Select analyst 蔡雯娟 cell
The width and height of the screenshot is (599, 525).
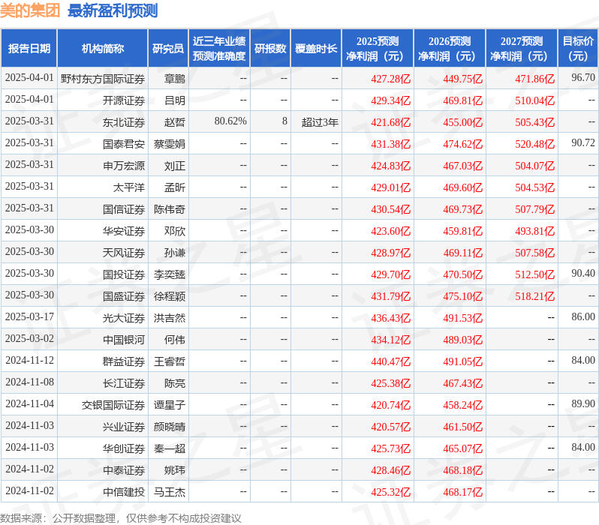point(170,144)
